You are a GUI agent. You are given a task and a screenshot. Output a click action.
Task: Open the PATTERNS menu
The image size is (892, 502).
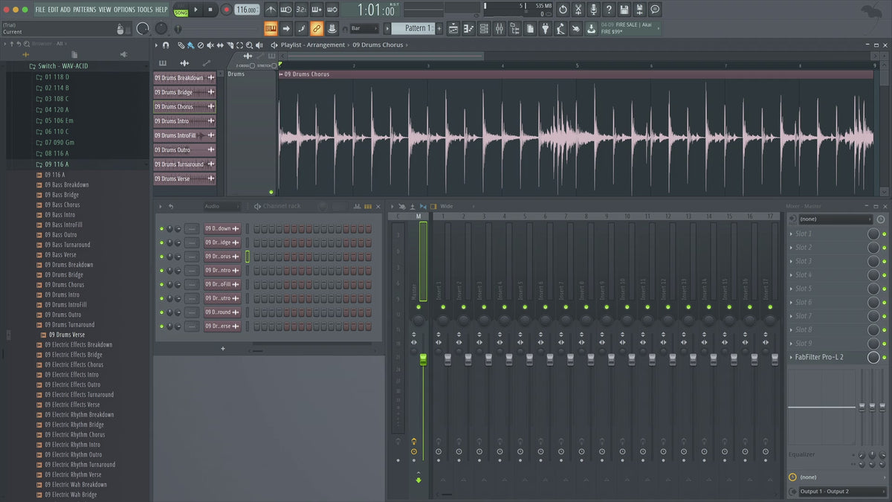pos(84,10)
